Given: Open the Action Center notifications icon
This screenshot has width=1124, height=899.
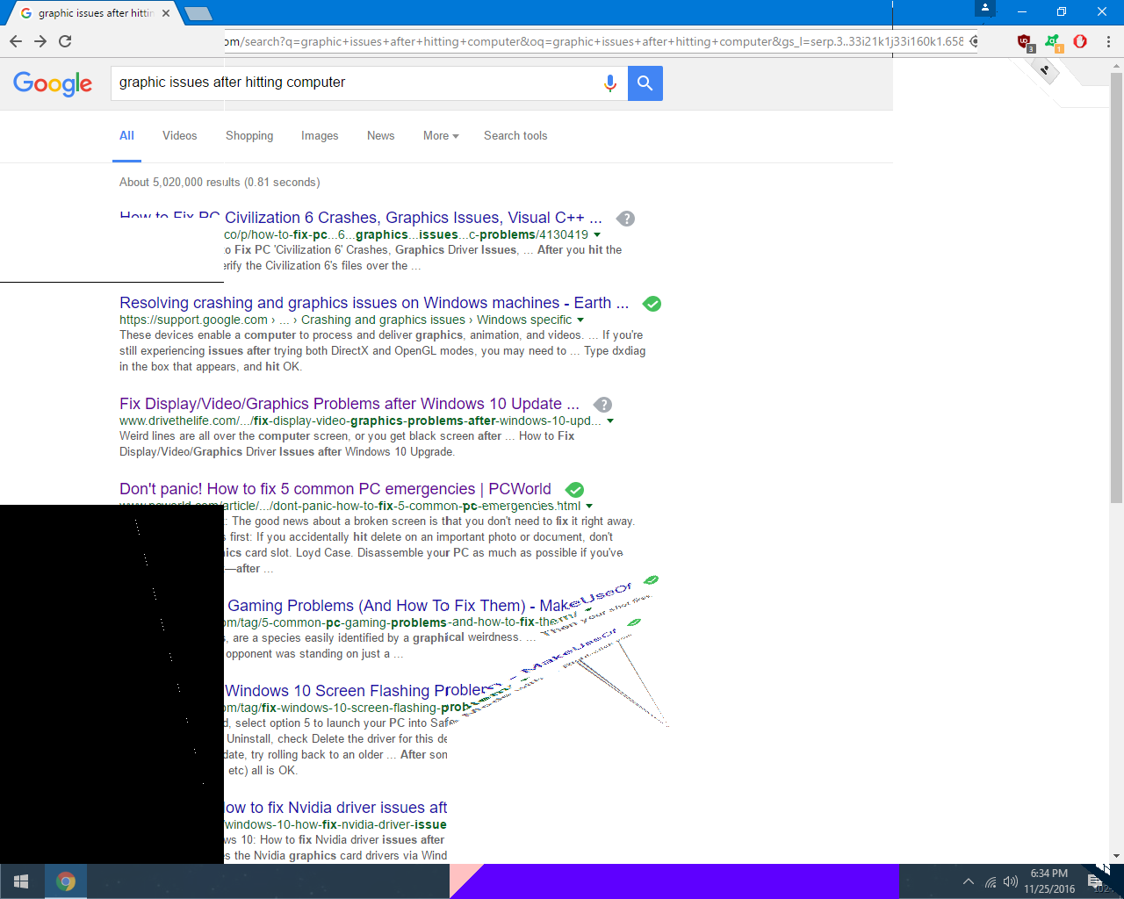Looking at the screenshot, I should tap(1095, 881).
